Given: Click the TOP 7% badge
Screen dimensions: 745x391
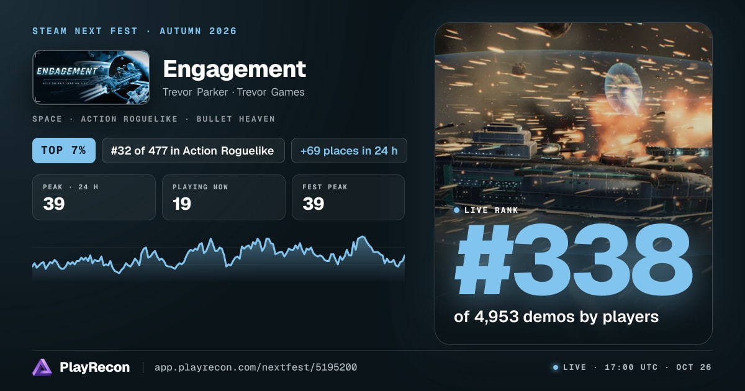Looking at the screenshot, I should [64, 150].
